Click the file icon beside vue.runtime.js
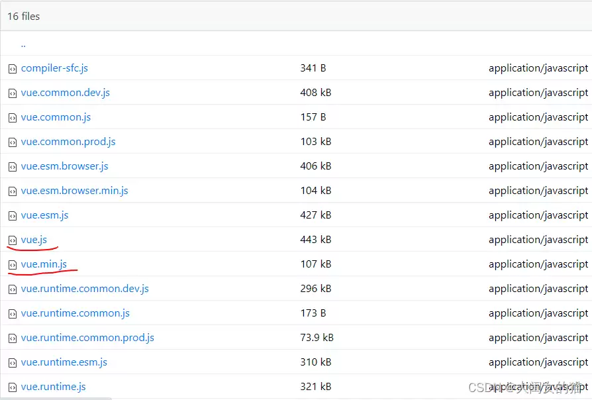Screen dimensions: 592x400 pos(13,387)
